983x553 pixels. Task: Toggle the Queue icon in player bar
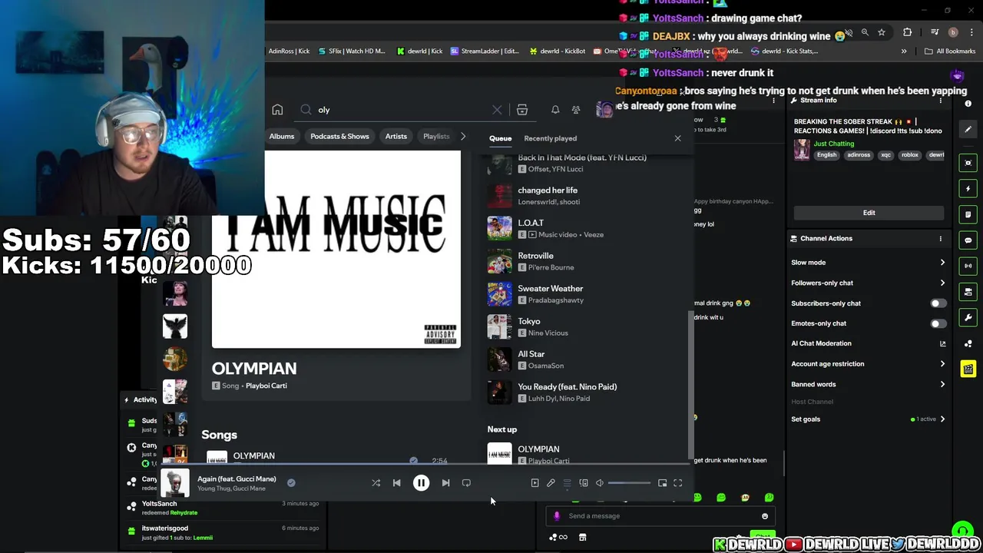tap(567, 483)
